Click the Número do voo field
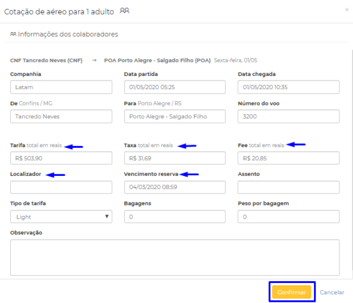 coord(288,116)
